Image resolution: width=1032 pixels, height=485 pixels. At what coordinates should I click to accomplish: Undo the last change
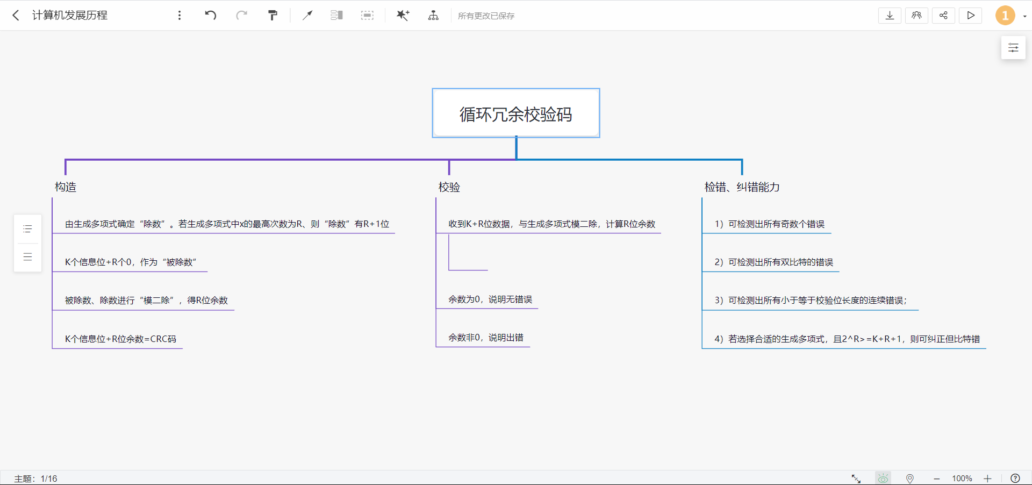(x=211, y=15)
